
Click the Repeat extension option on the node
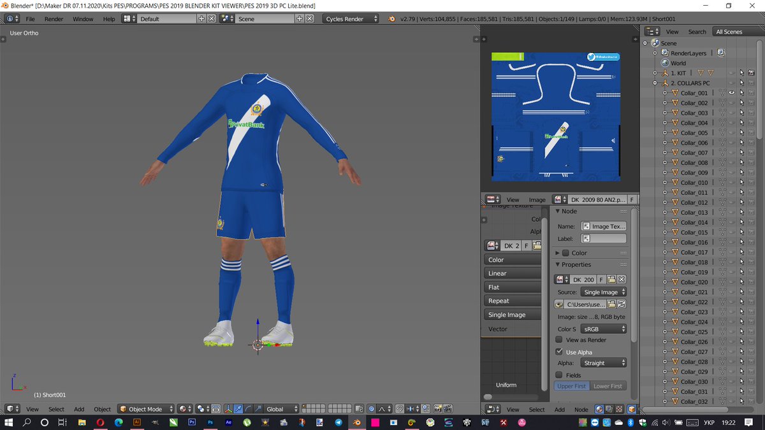(x=513, y=301)
